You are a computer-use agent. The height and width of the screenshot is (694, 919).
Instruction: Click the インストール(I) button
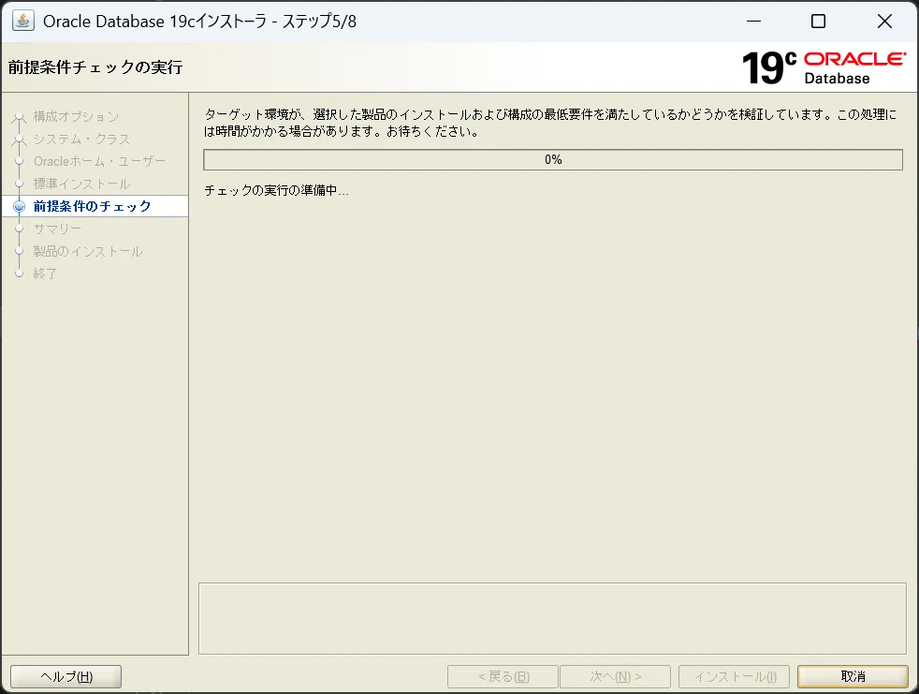coord(735,676)
